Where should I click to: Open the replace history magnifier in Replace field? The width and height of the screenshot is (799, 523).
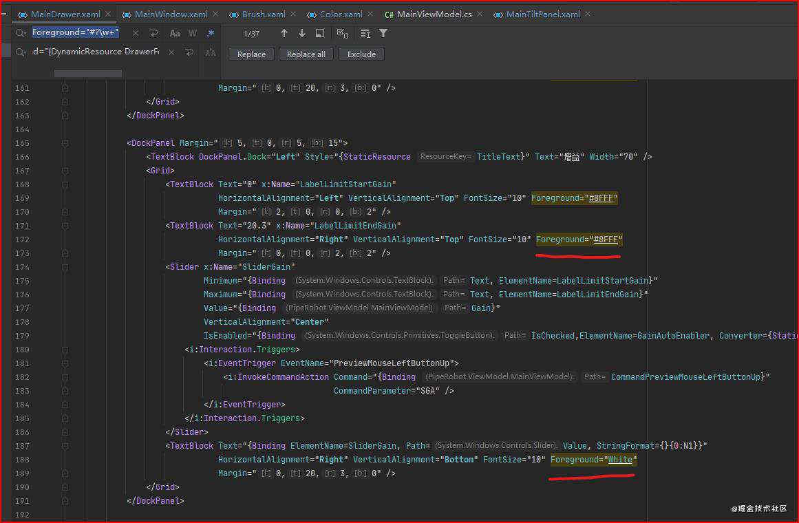tap(21, 52)
